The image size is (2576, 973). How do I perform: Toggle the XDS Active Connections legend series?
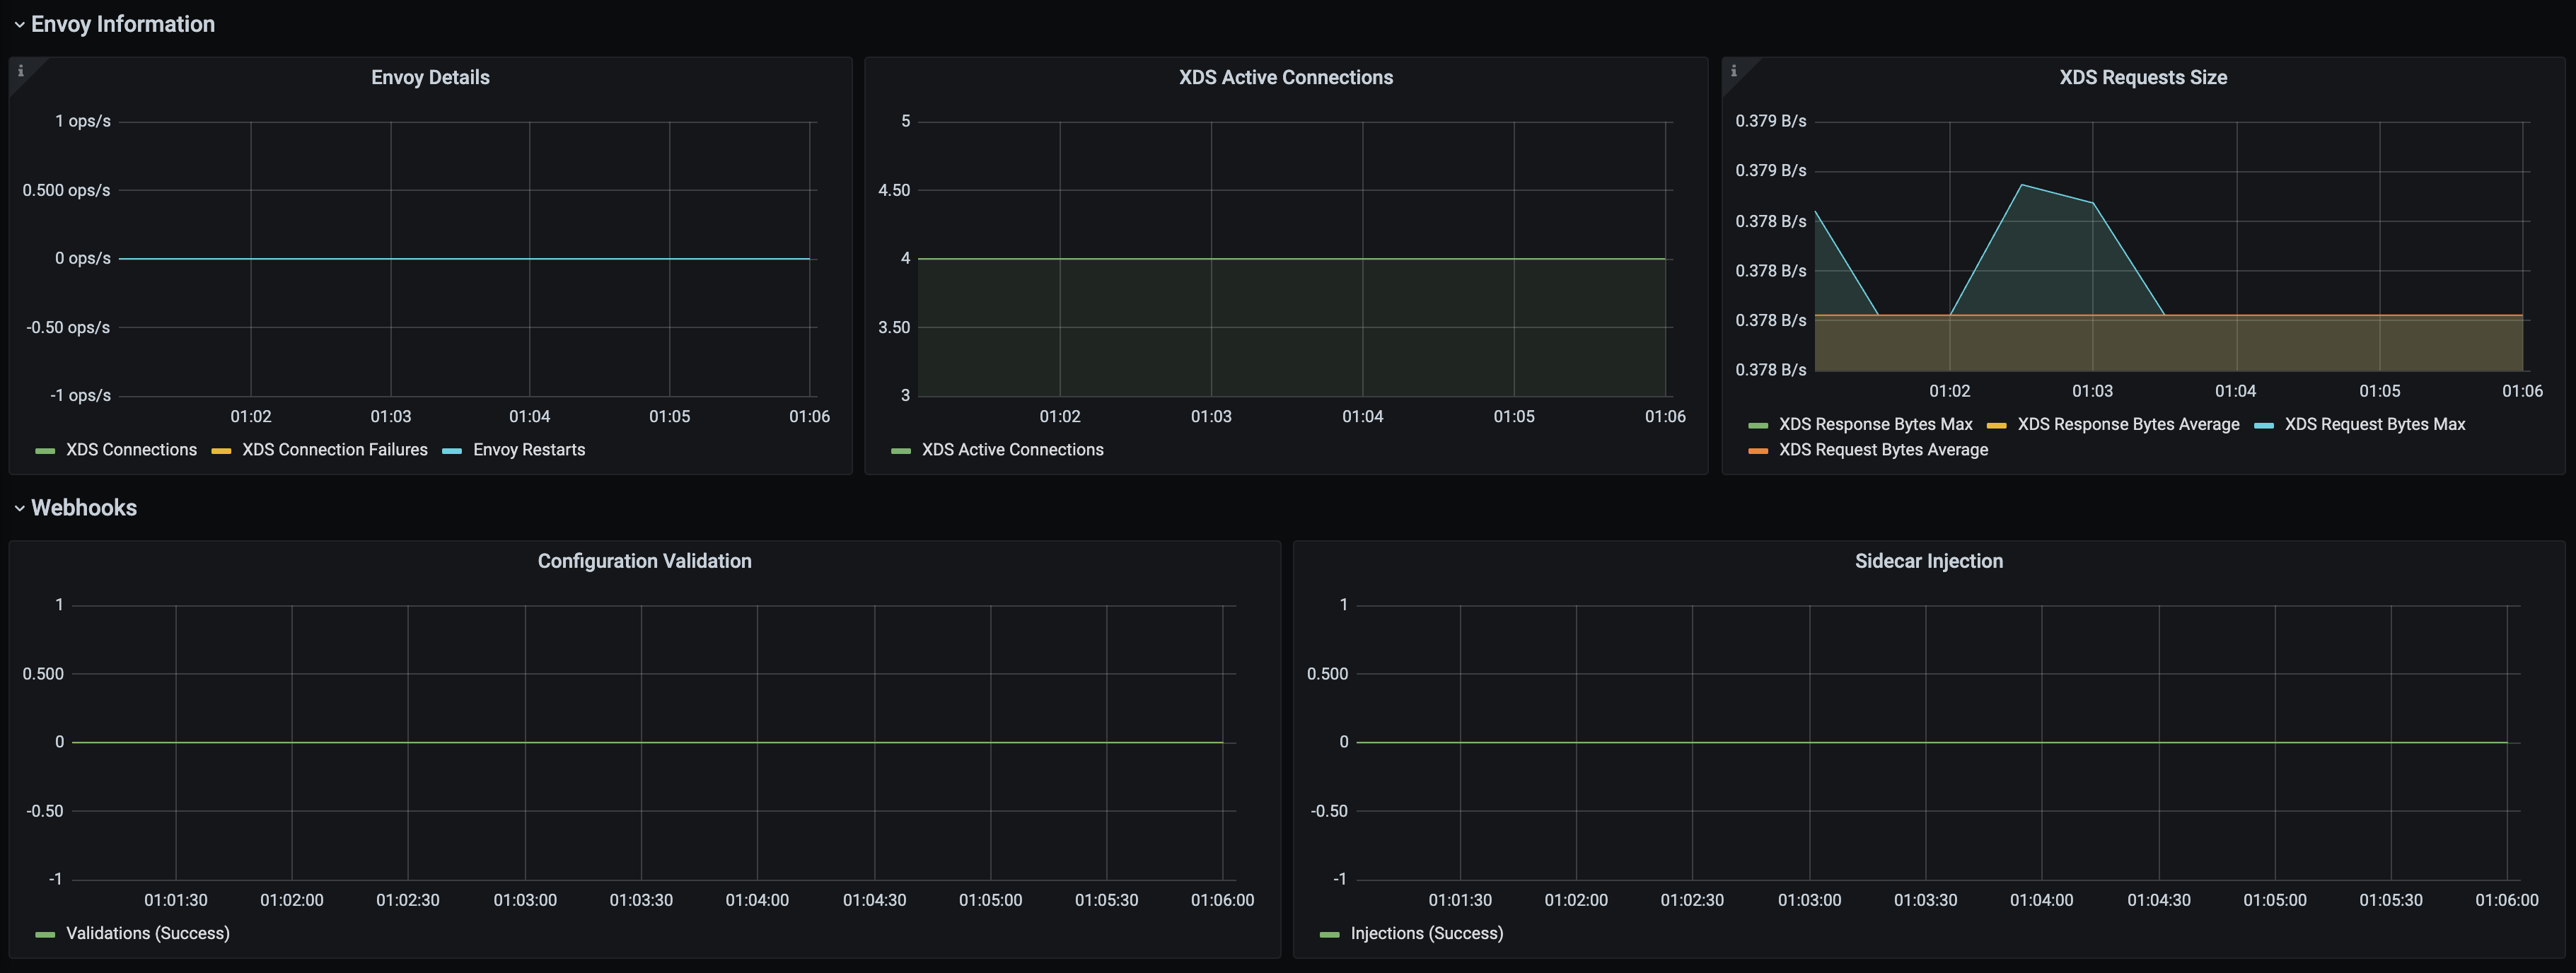pos(1012,450)
